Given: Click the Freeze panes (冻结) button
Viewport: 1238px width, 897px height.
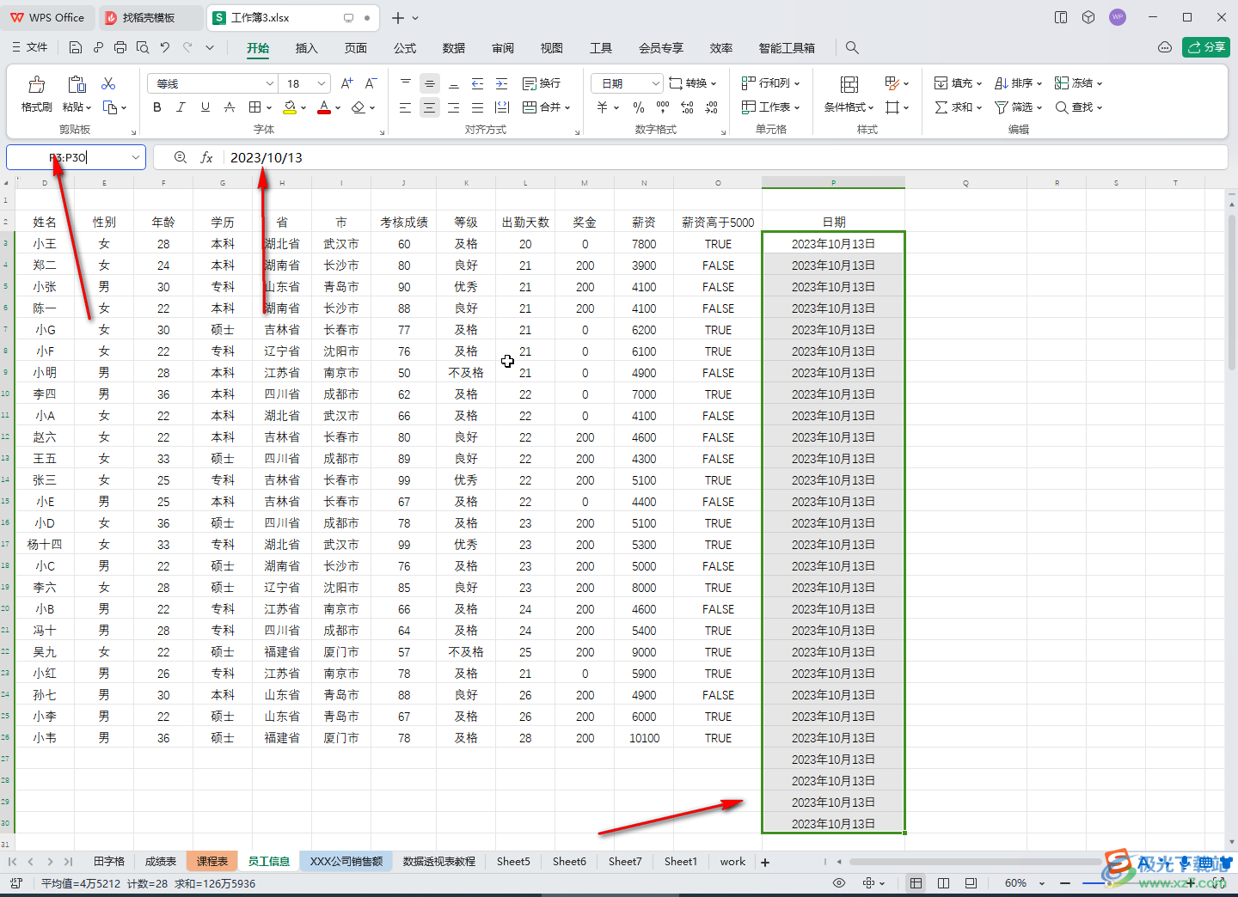Looking at the screenshot, I should (x=1079, y=83).
